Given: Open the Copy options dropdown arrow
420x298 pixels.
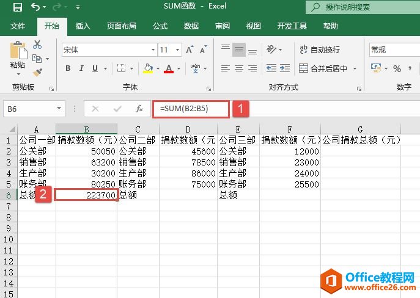Looking at the screenshot, I should (x=47, y=59).
